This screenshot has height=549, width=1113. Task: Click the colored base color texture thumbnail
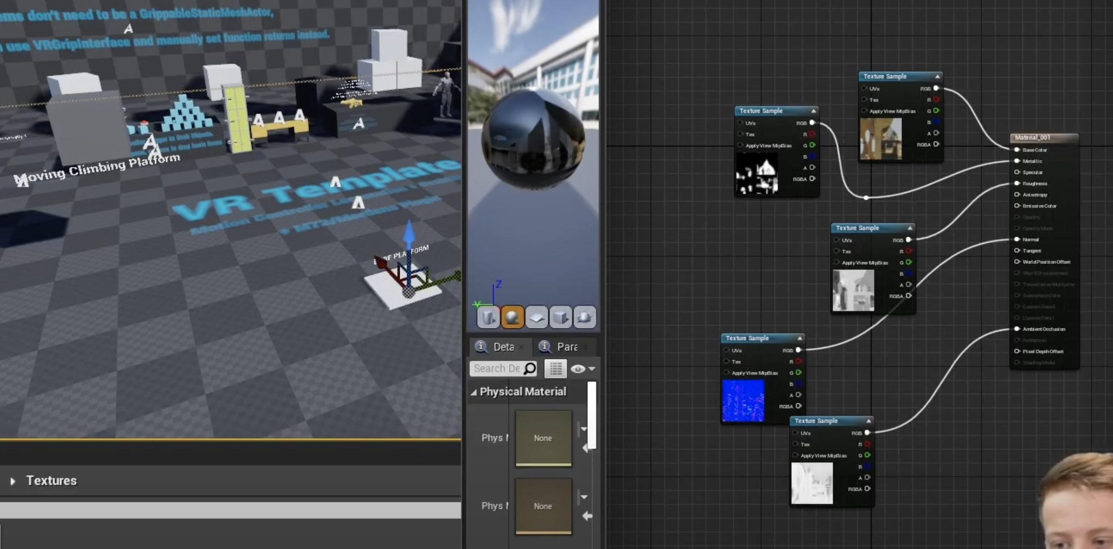click(881, 139)
